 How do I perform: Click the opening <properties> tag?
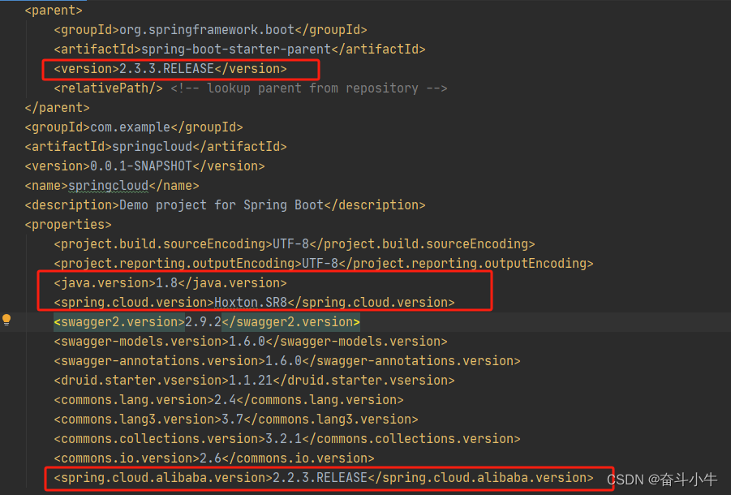point(68,225)
